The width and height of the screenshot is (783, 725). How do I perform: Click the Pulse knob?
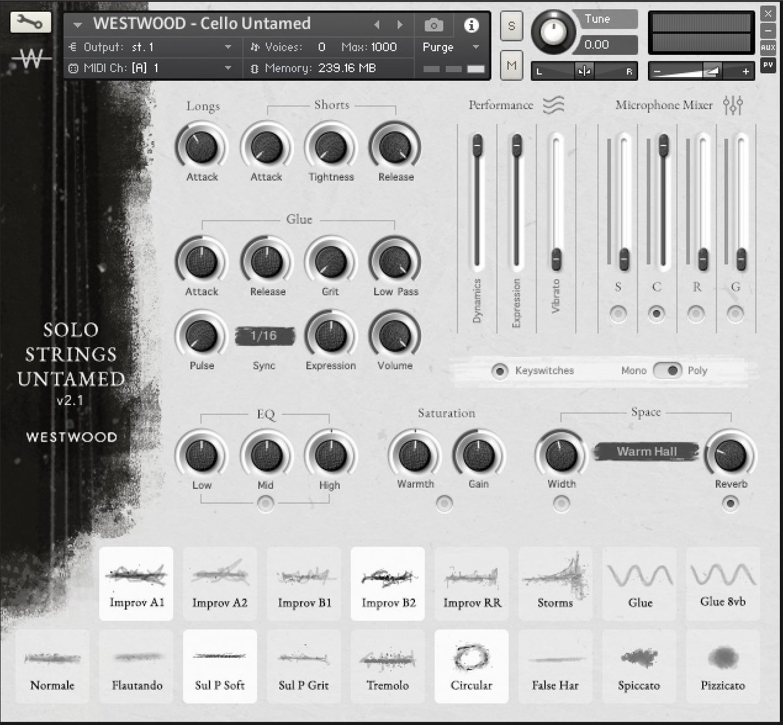click(201, 336)
